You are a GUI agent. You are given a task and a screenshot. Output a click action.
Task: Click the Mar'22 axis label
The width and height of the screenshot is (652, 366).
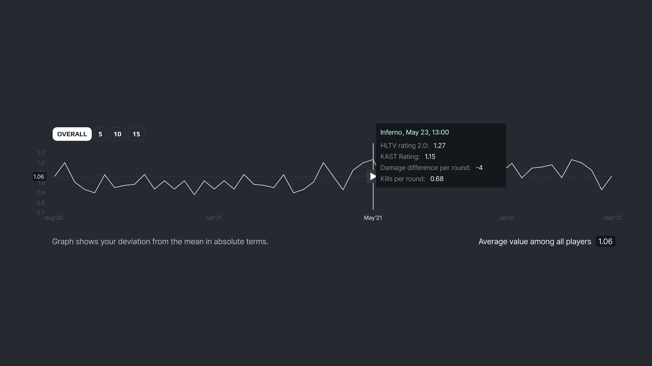[x=612, y=218]
